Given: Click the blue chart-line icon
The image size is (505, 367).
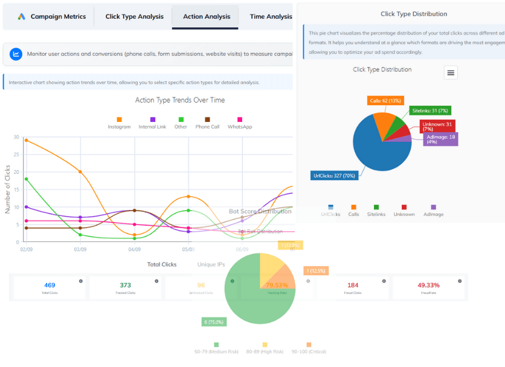Looking at the screenshot, I should [16, 54].
